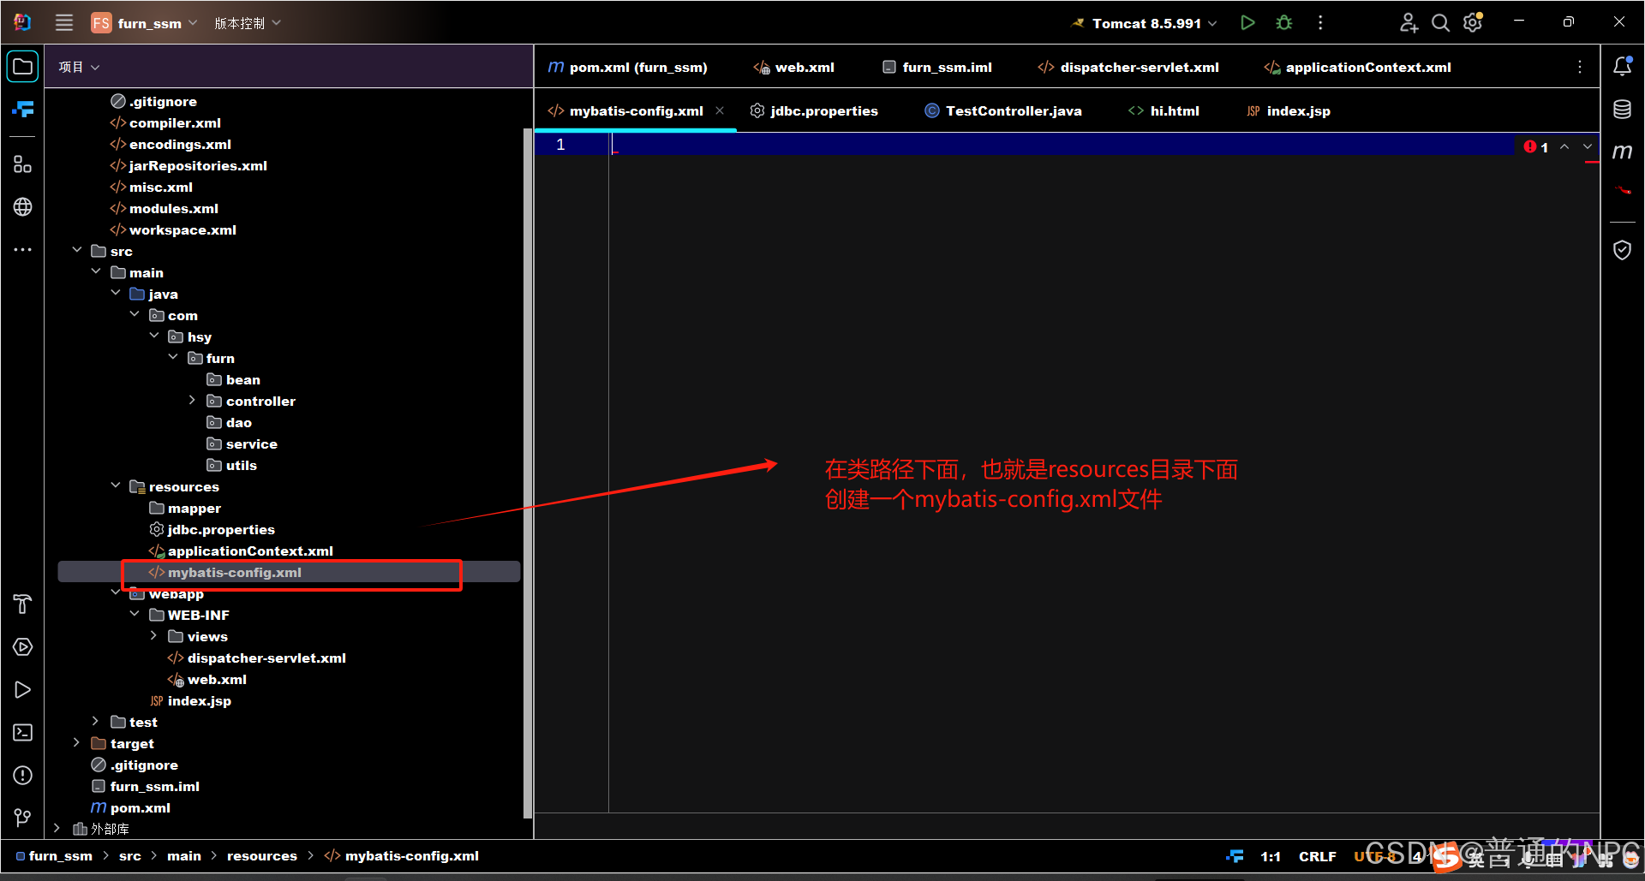Close the mybatis-config.xml tab
Viewport: 1645px width, 881px height.
pyautogui.click(x=720, y=110)
